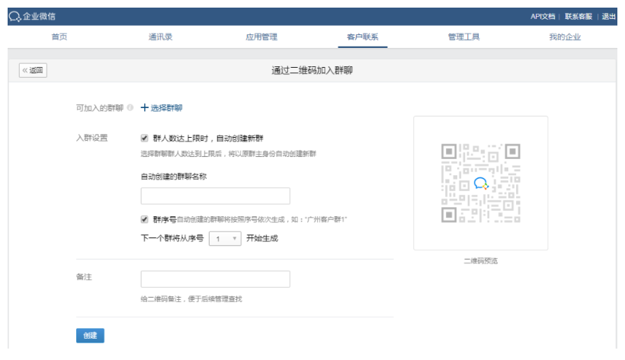Go to the 应用管理 tab
This screenshot has width=625, height=360.
tap(261, 37)
